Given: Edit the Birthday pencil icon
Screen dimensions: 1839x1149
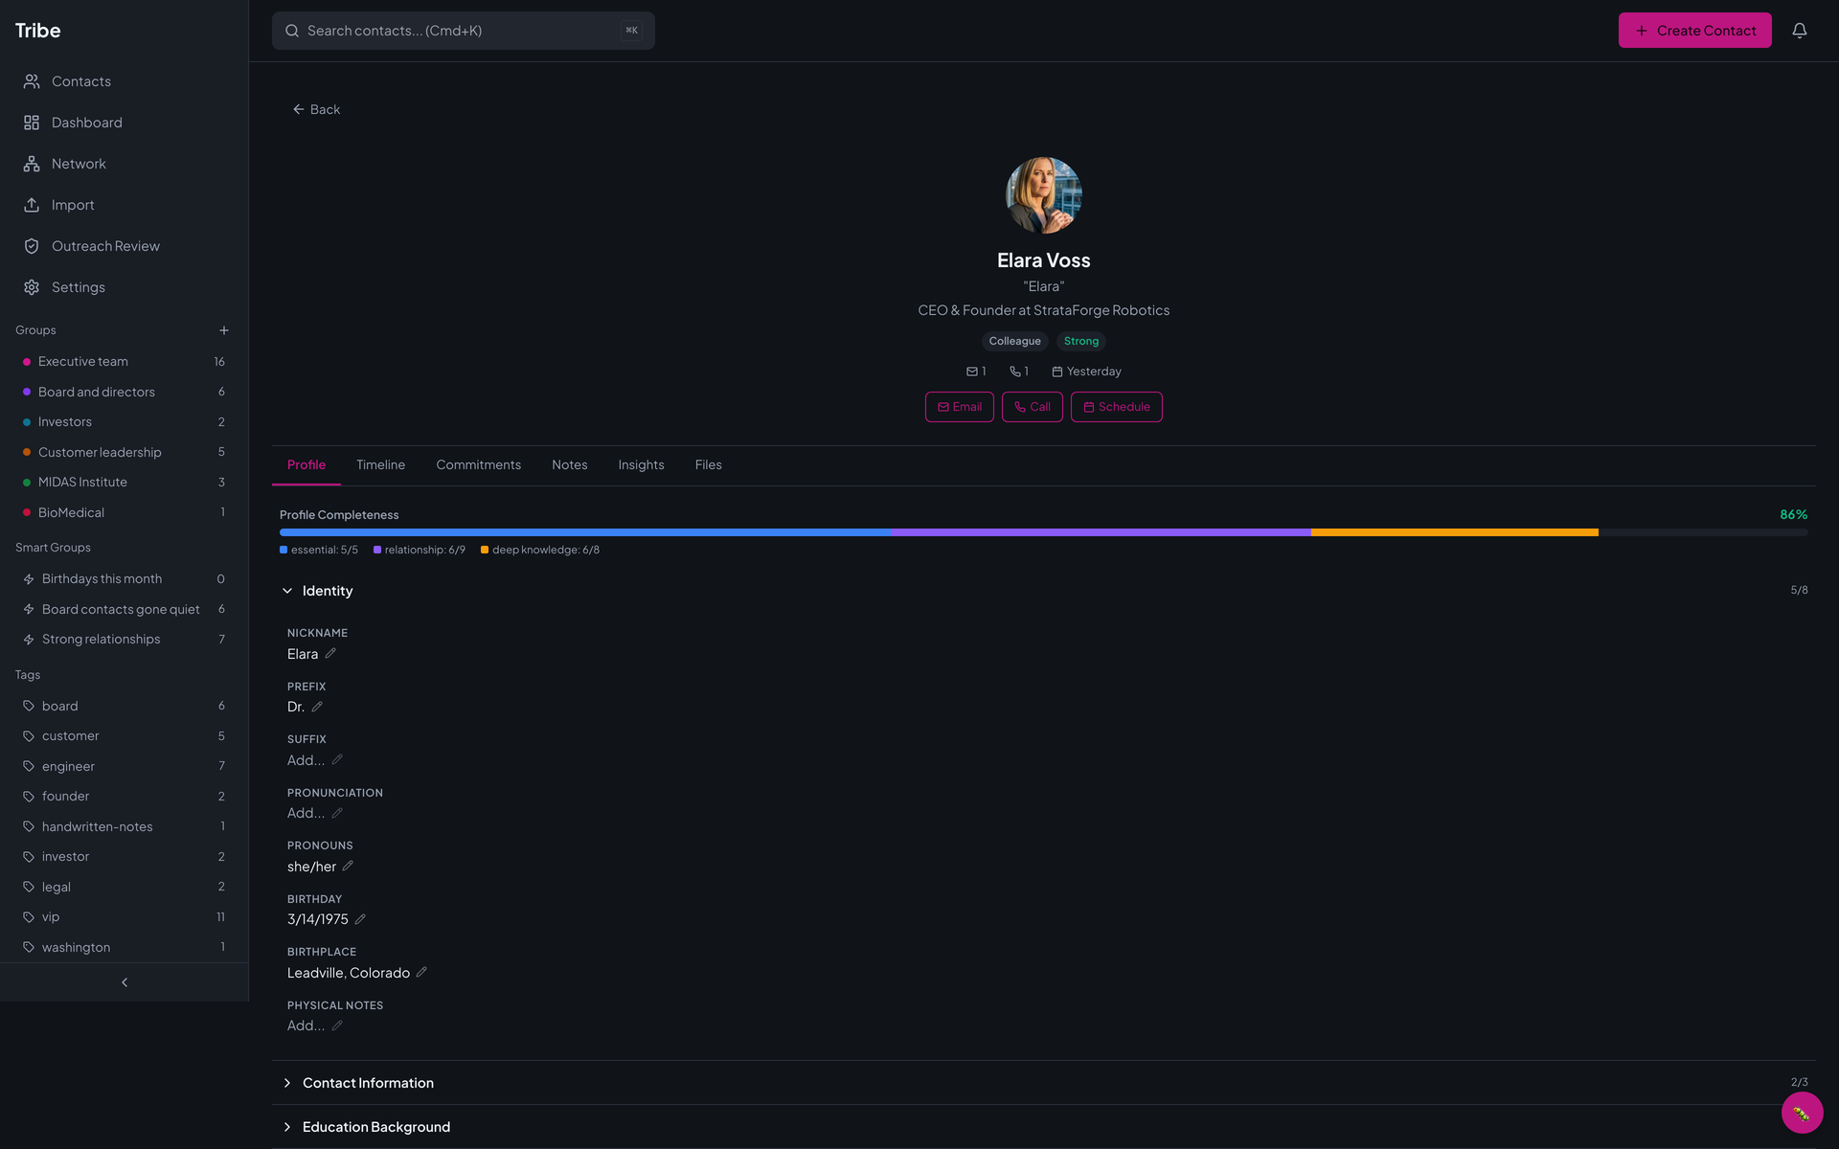Looking at the screenshot, I should 360,919.
